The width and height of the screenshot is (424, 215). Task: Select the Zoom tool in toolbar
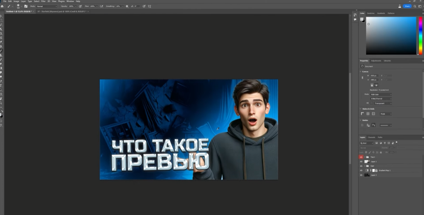(x=1, y=103)
